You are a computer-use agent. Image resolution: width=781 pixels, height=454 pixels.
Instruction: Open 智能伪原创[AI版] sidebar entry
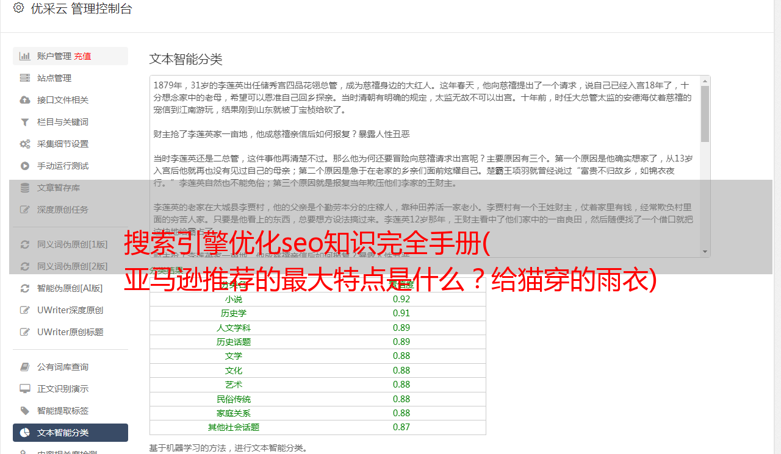(x=70, y=288)
